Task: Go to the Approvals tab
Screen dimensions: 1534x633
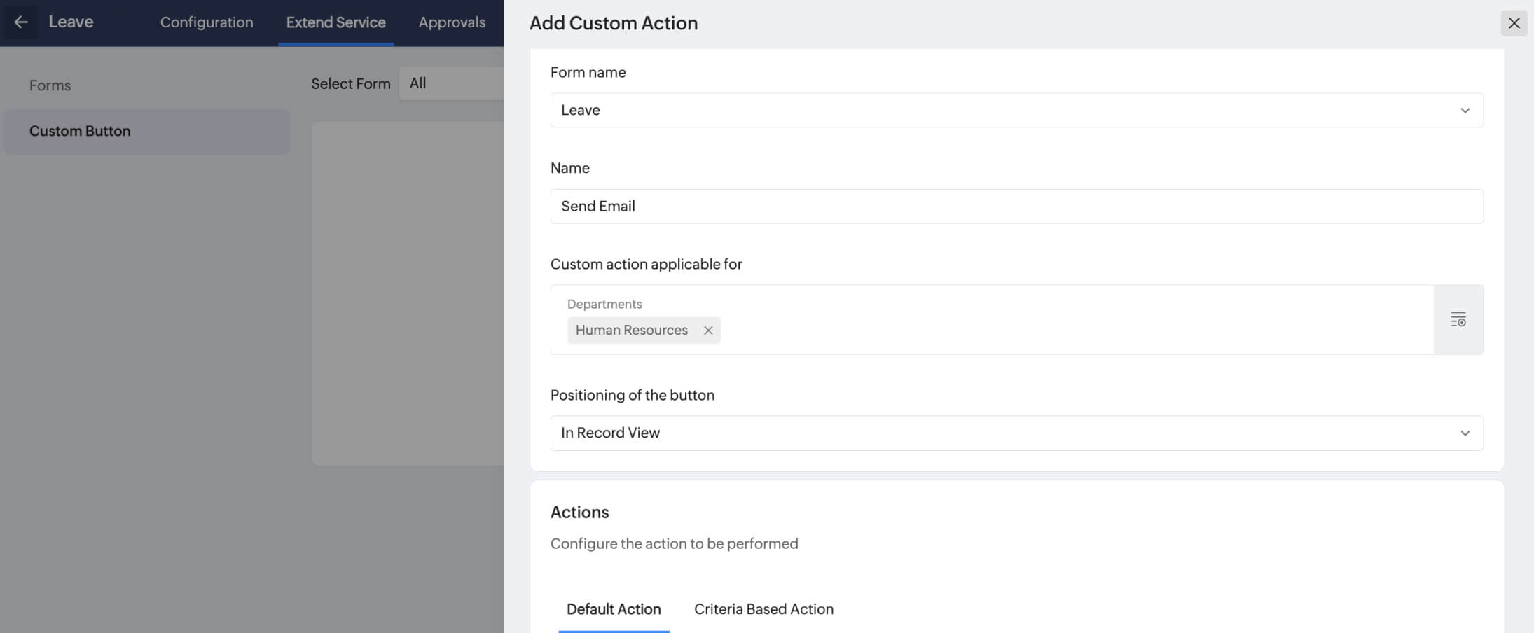Action: point(452,22)
